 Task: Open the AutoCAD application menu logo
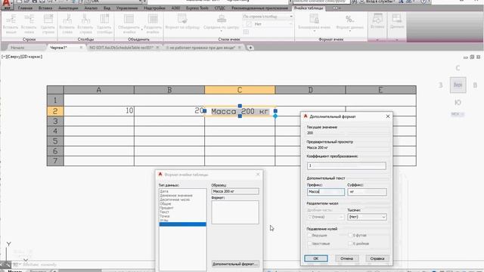tap(6, 5)
